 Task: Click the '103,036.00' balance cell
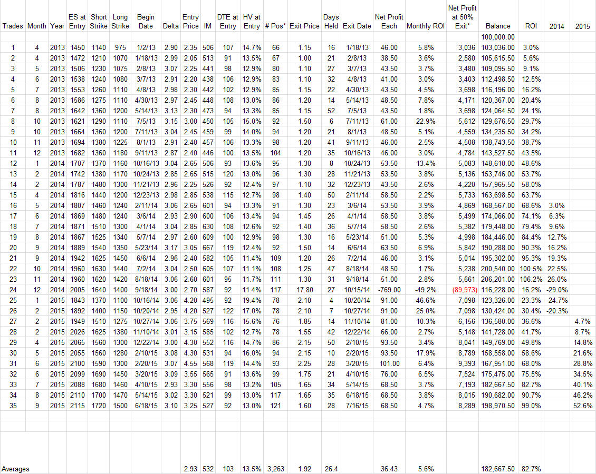coord(498,47)
